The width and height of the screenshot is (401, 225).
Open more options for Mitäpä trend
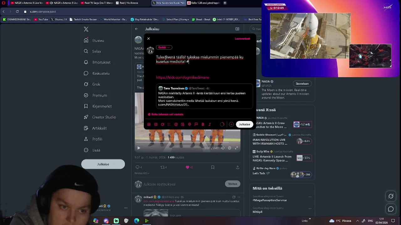pyautogui.click(x=310, y=208)
